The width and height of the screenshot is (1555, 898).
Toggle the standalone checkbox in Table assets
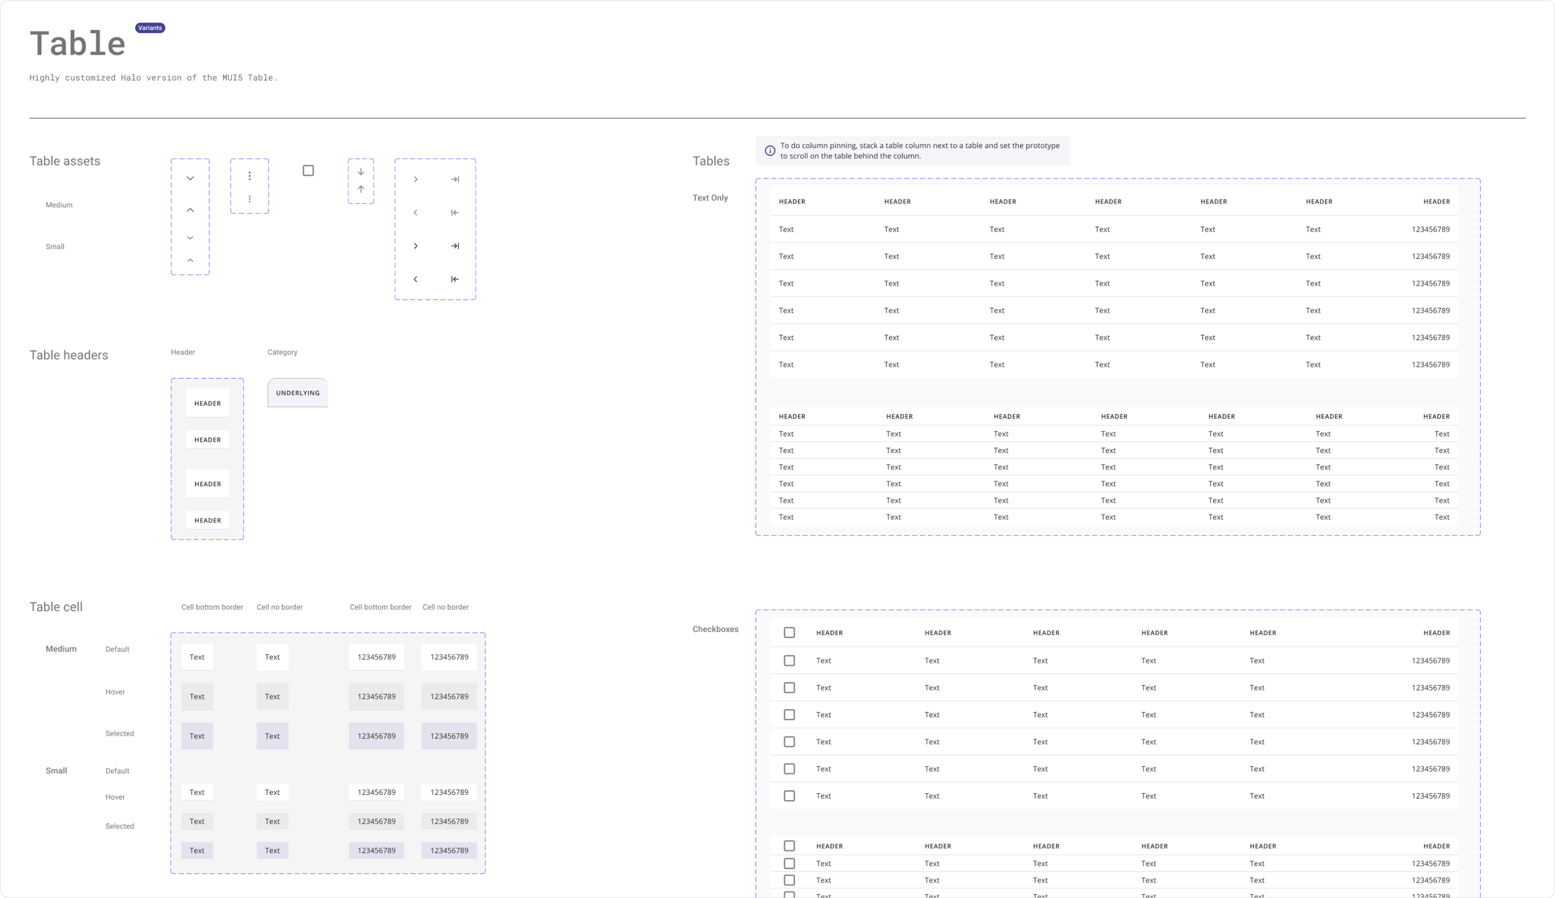click(x=308, y=170)
